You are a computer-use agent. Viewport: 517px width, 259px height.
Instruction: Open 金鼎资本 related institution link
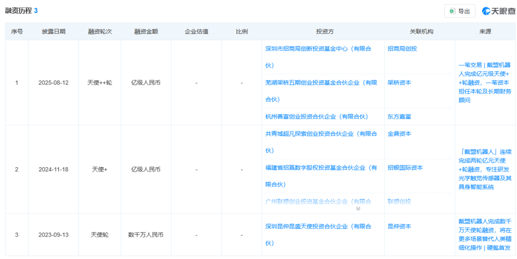[x=399, y=134]
